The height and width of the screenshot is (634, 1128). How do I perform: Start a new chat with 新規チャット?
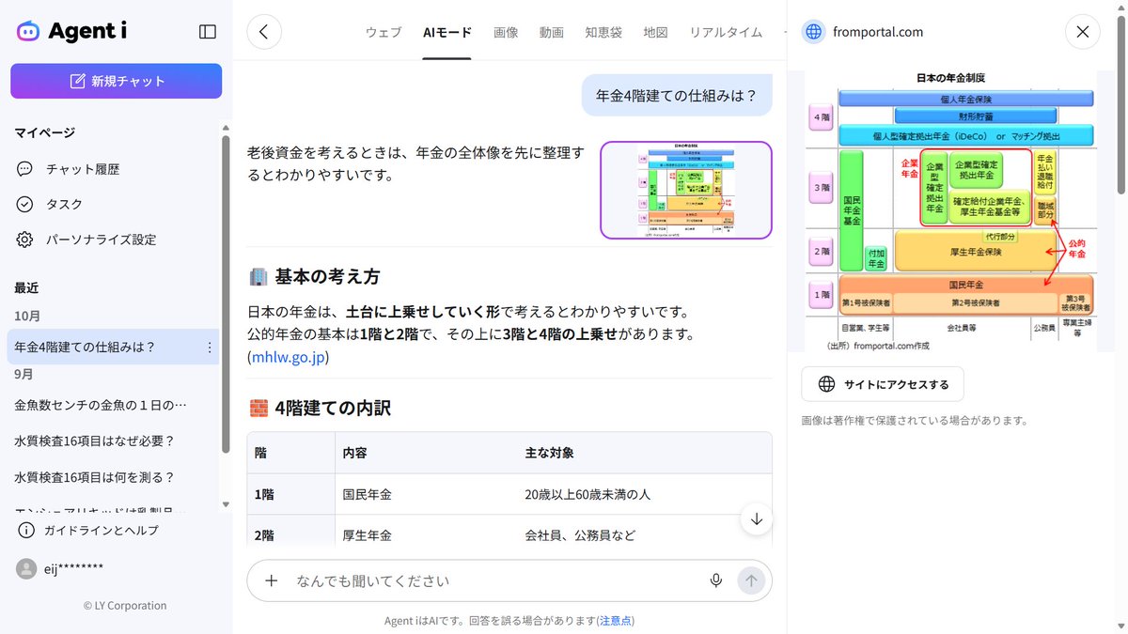[x=117, y=81]
